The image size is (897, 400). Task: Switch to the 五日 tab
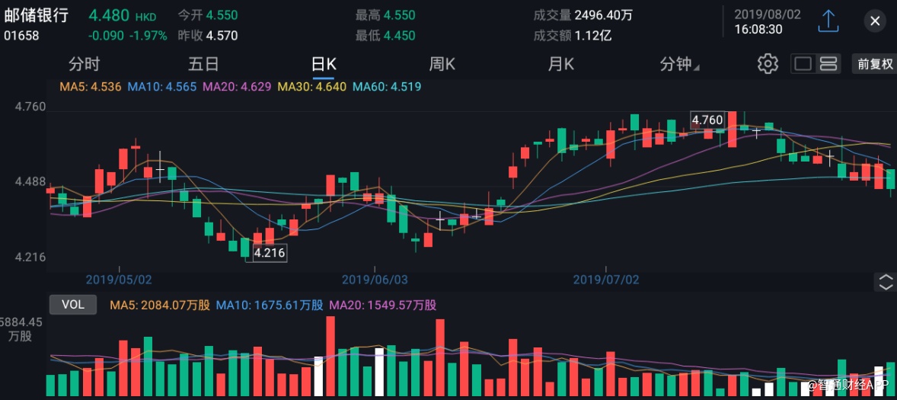pyautogui.click(x=203, y=64)
